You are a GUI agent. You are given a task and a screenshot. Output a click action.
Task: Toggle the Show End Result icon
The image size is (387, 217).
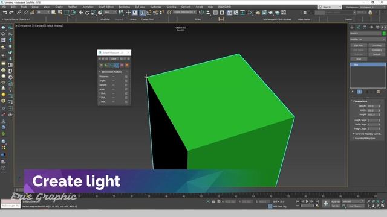(359, 92)
